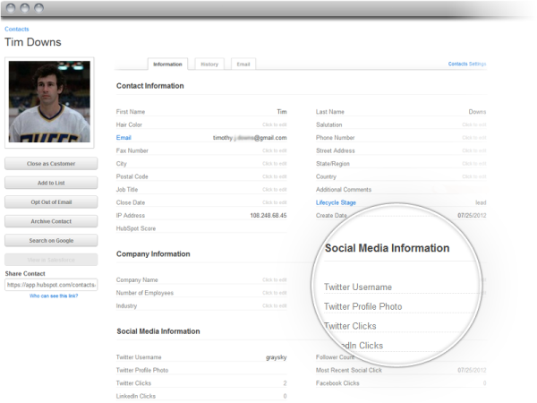Click the Search on Google button

click(x=51, y=240)
